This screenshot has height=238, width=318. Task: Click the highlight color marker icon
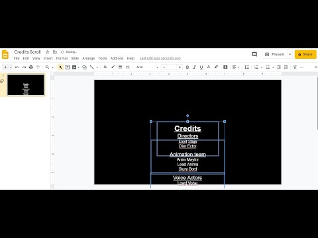pyautogui.click(x=216, y=67)
